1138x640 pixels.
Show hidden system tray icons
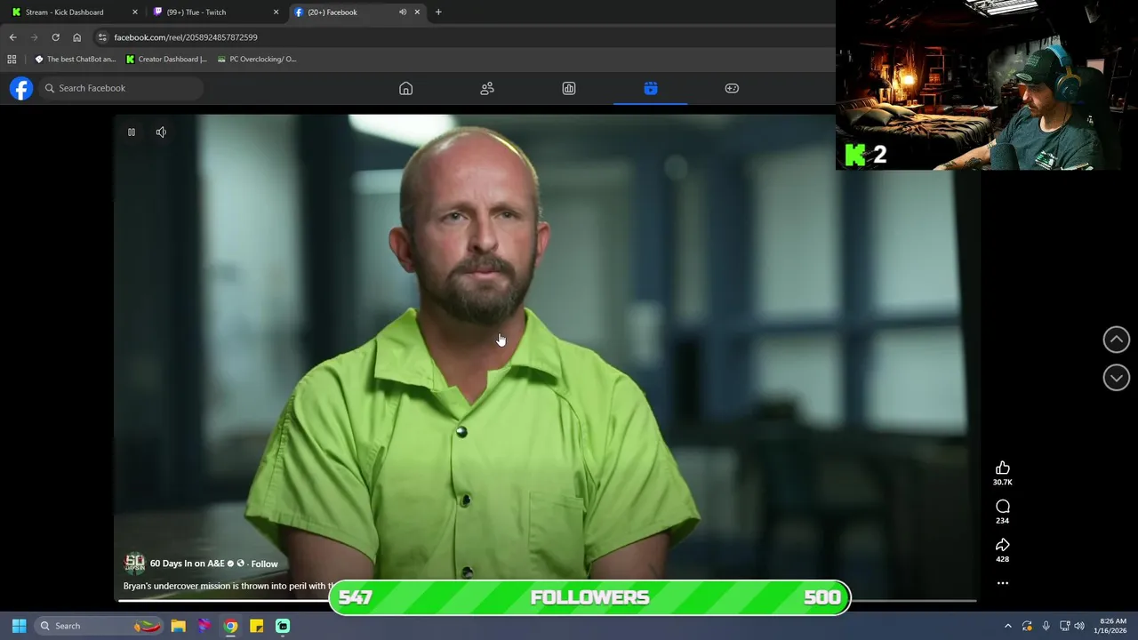(1007, 626)
